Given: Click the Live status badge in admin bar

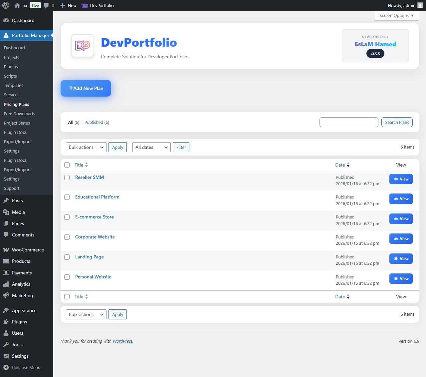Looking at the screenshot, I should [x=35, y=5].
